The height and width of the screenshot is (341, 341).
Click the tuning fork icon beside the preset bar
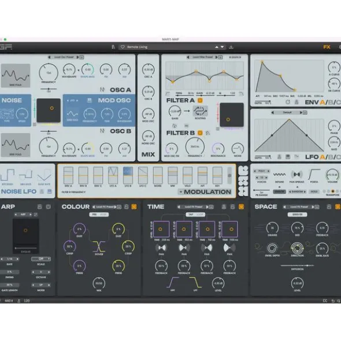(113, 47)
